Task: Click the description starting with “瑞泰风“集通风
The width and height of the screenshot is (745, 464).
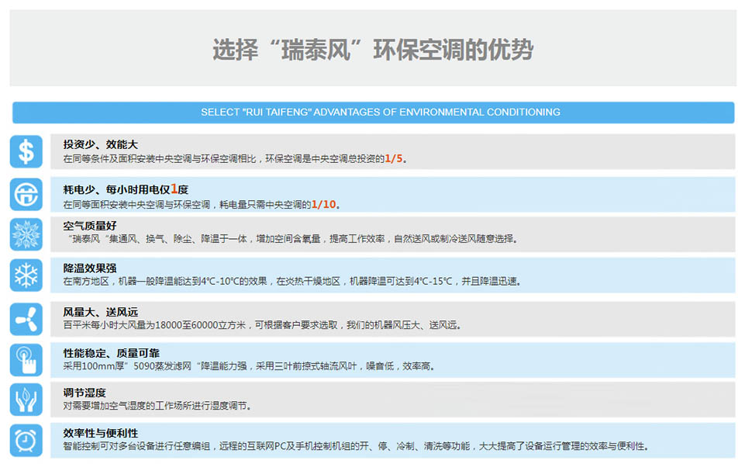Action: point(293,239)
